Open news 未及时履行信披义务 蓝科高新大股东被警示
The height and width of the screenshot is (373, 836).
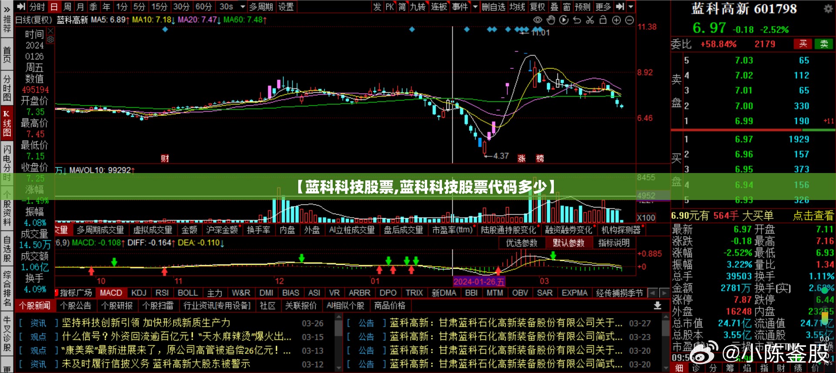pyautogui.click(x=156, y=364)
